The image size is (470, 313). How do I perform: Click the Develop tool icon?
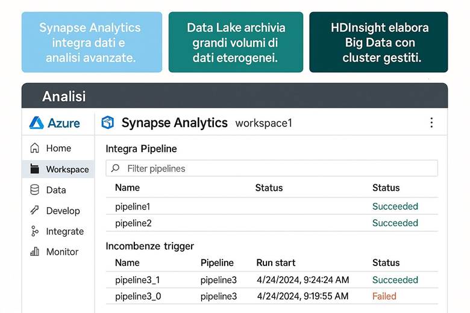[x=34, y=211]
